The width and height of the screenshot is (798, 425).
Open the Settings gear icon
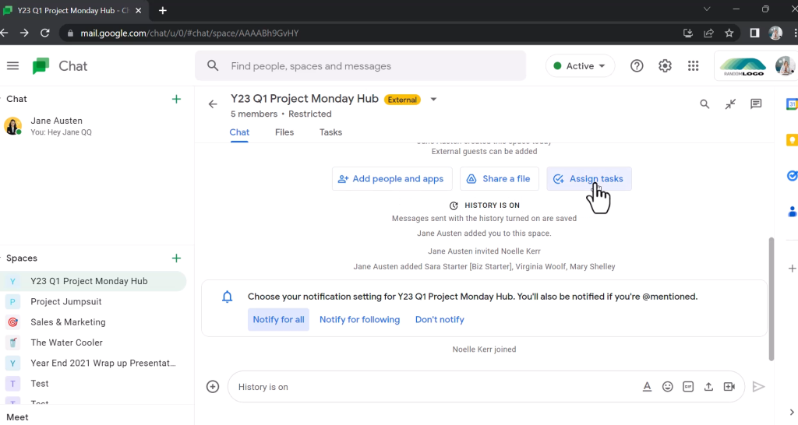point(665,66)
